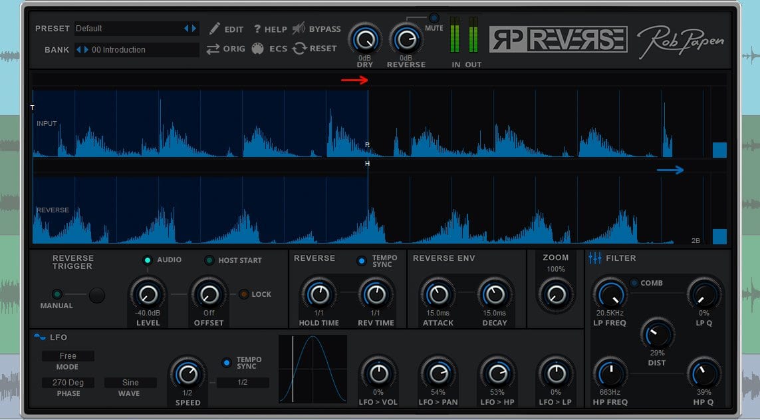The width and height of the screenshot is (760, 420).
Task: Click the LFO sine waveform display
Action: coord(313,369)
